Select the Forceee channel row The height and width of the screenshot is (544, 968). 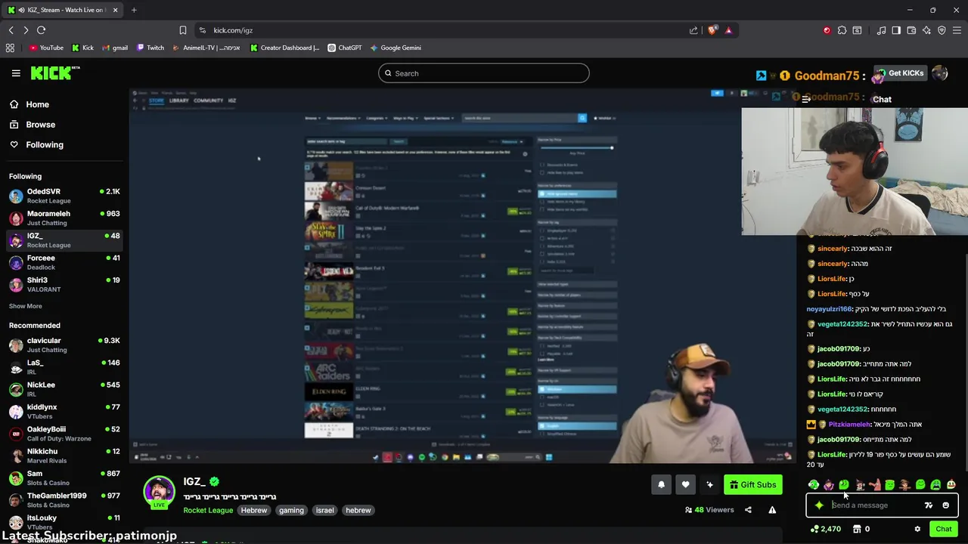coord(64,262)
